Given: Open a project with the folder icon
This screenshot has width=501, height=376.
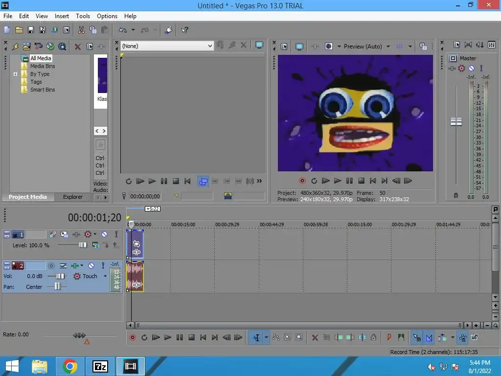Looking at the screenshot, I should pyautogui.click(x=19, y=30).
